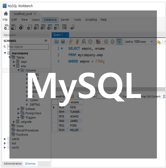Open a script file in Query 1

57,42
